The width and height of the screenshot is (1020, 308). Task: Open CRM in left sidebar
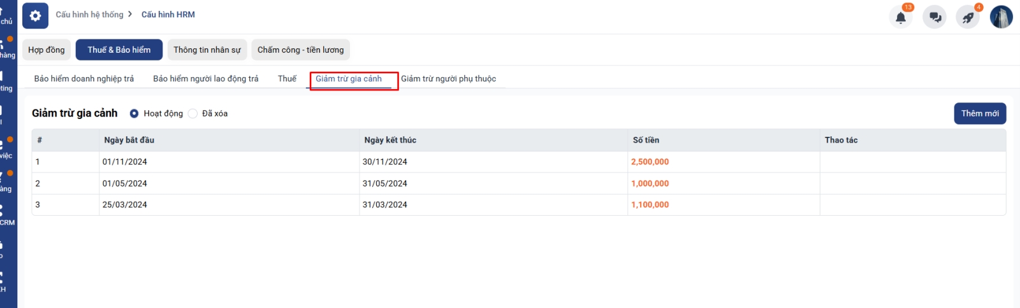[6, 215]
